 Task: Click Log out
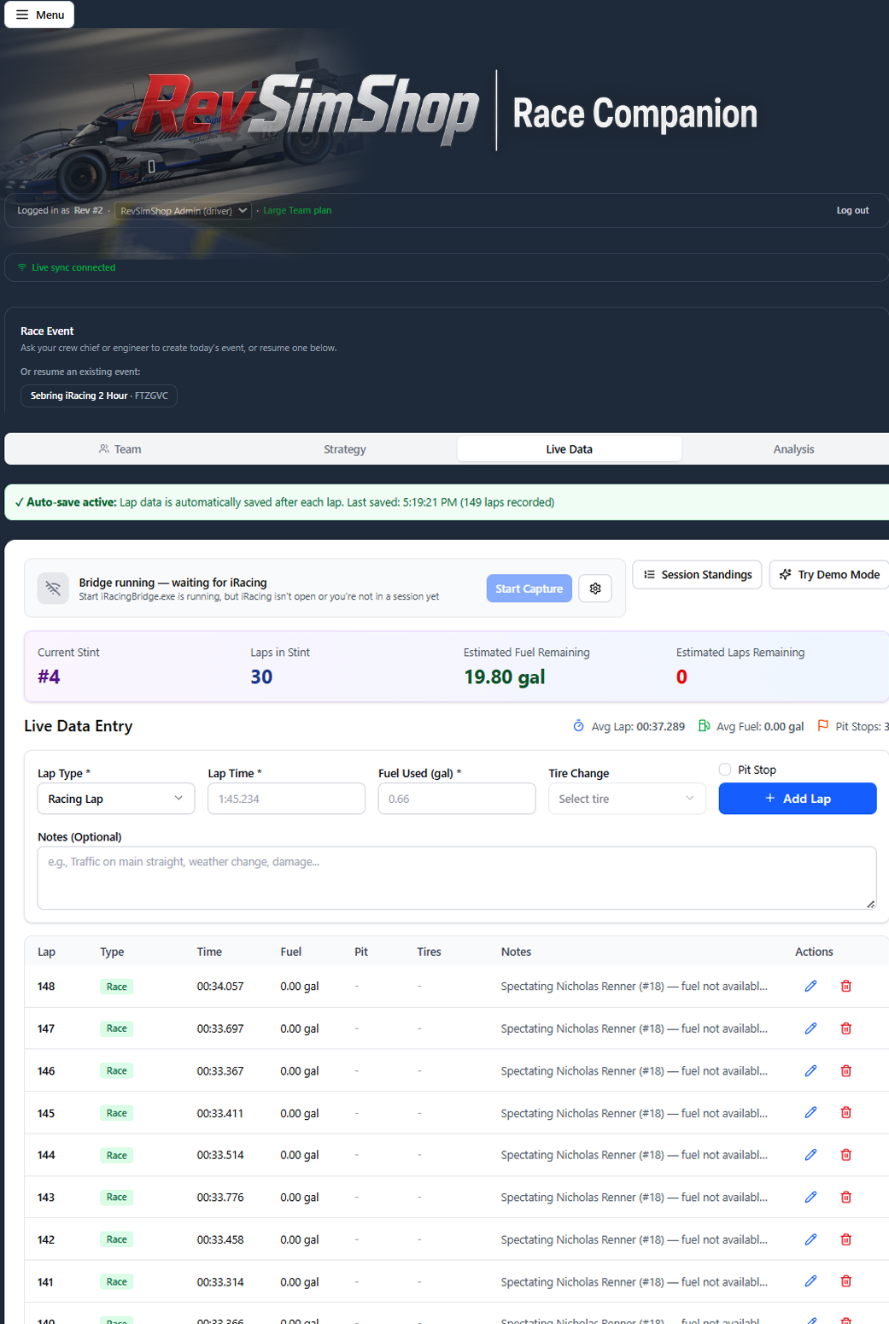[852, 210]
